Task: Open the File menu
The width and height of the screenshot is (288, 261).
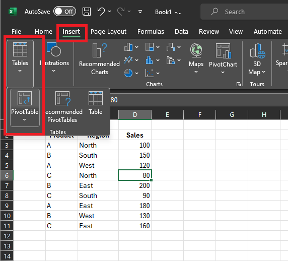Action: [x=16, y=31]
